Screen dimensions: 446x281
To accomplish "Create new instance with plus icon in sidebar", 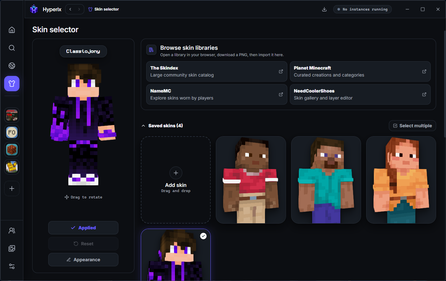I will 12,189.
